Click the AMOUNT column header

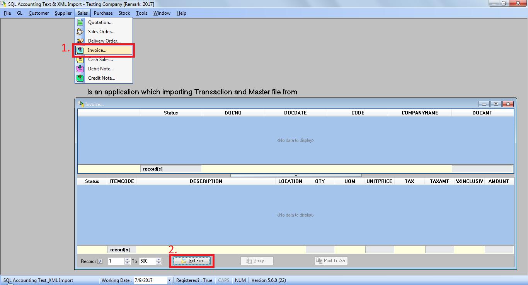[x=499, y=181]
